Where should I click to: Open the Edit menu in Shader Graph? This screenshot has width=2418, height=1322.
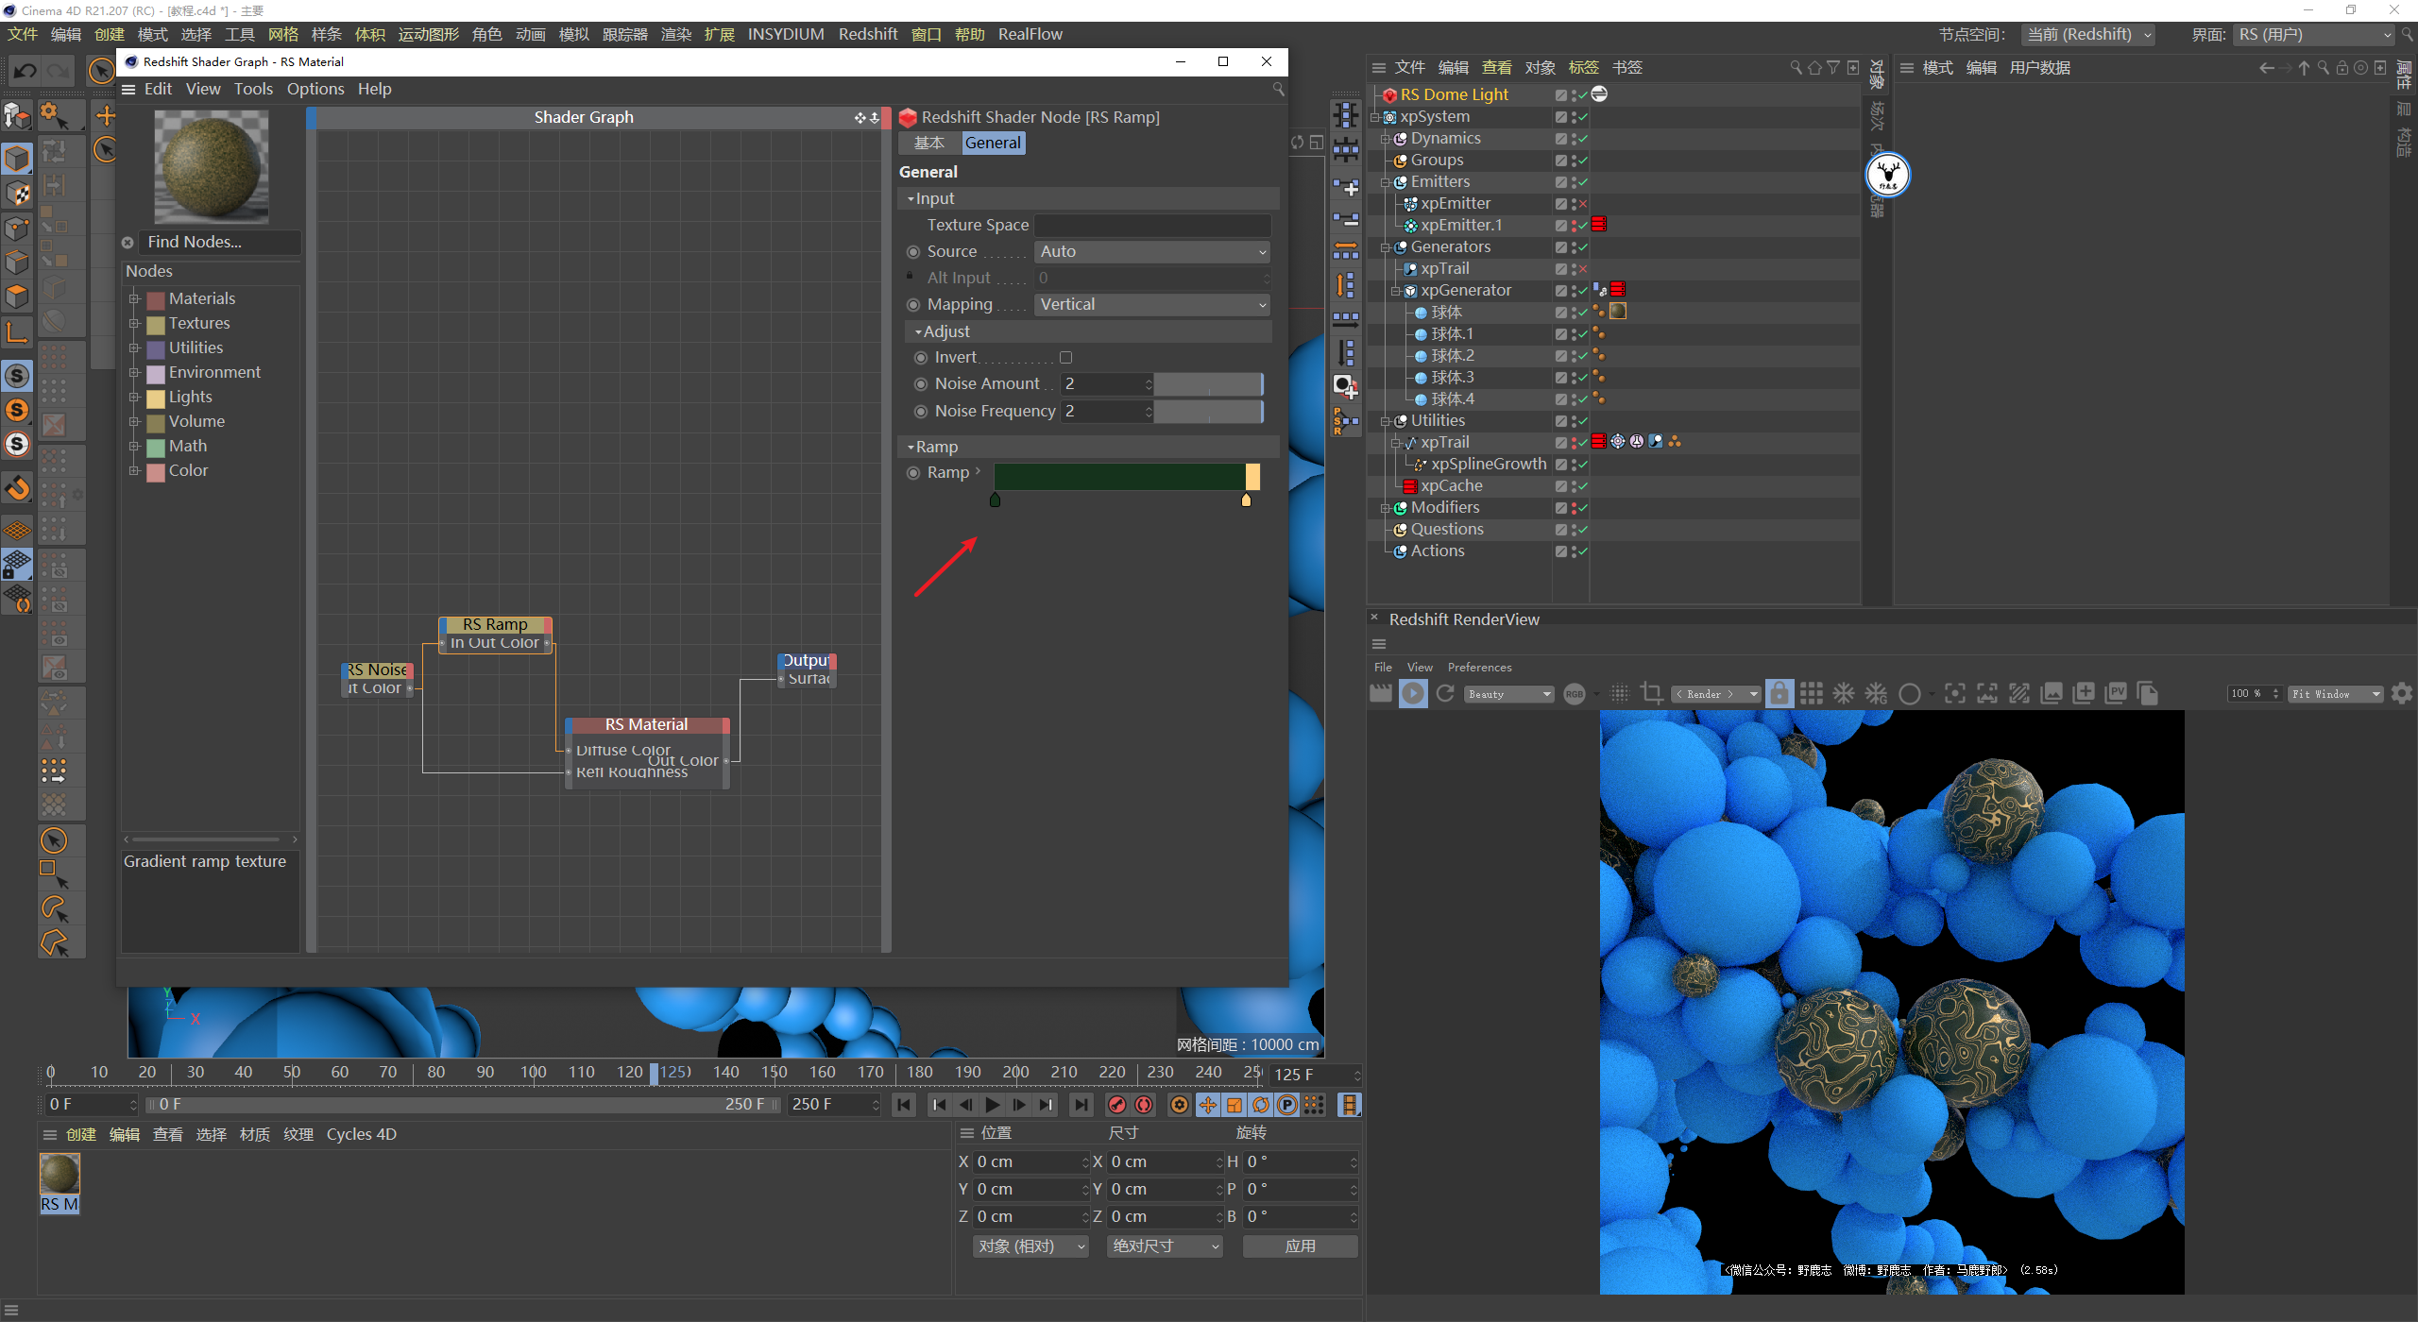(158, 89)
